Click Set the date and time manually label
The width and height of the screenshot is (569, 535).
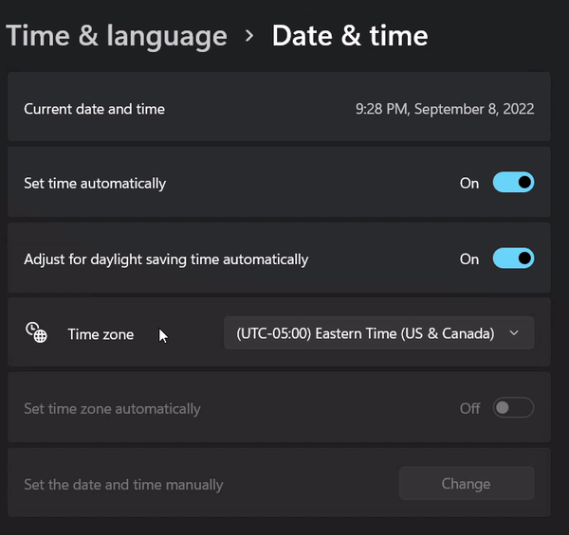pos(123,485)
